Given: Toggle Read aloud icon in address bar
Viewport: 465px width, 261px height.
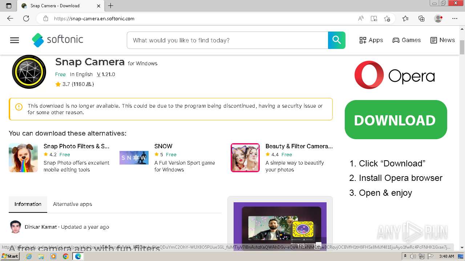Looking at the screenshot, I should tap(361, 18).
